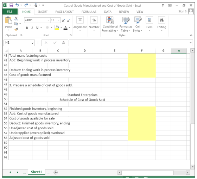Expand the font size dropdown
The image size is (197, 179).
point(59,20)
